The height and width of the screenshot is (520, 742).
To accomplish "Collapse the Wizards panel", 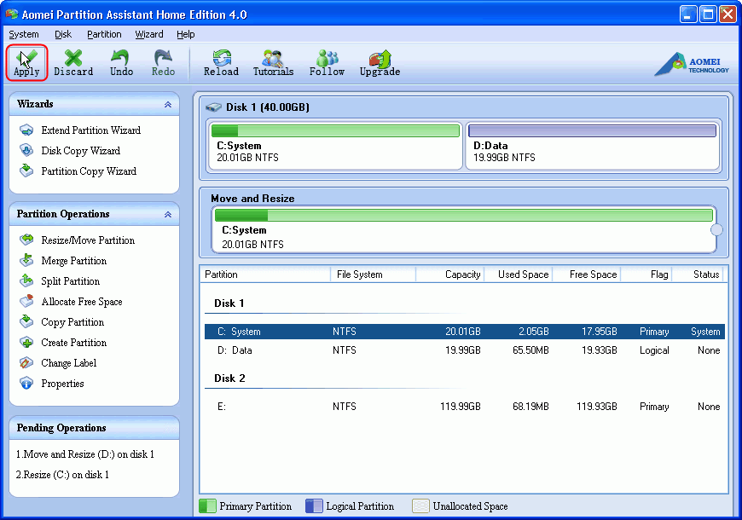I will point(168,104).
